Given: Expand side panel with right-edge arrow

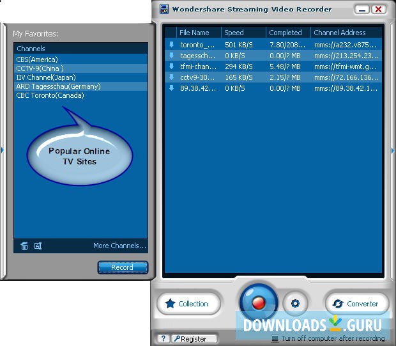Looking at the screenshot, I should click(x=393, y=150).
